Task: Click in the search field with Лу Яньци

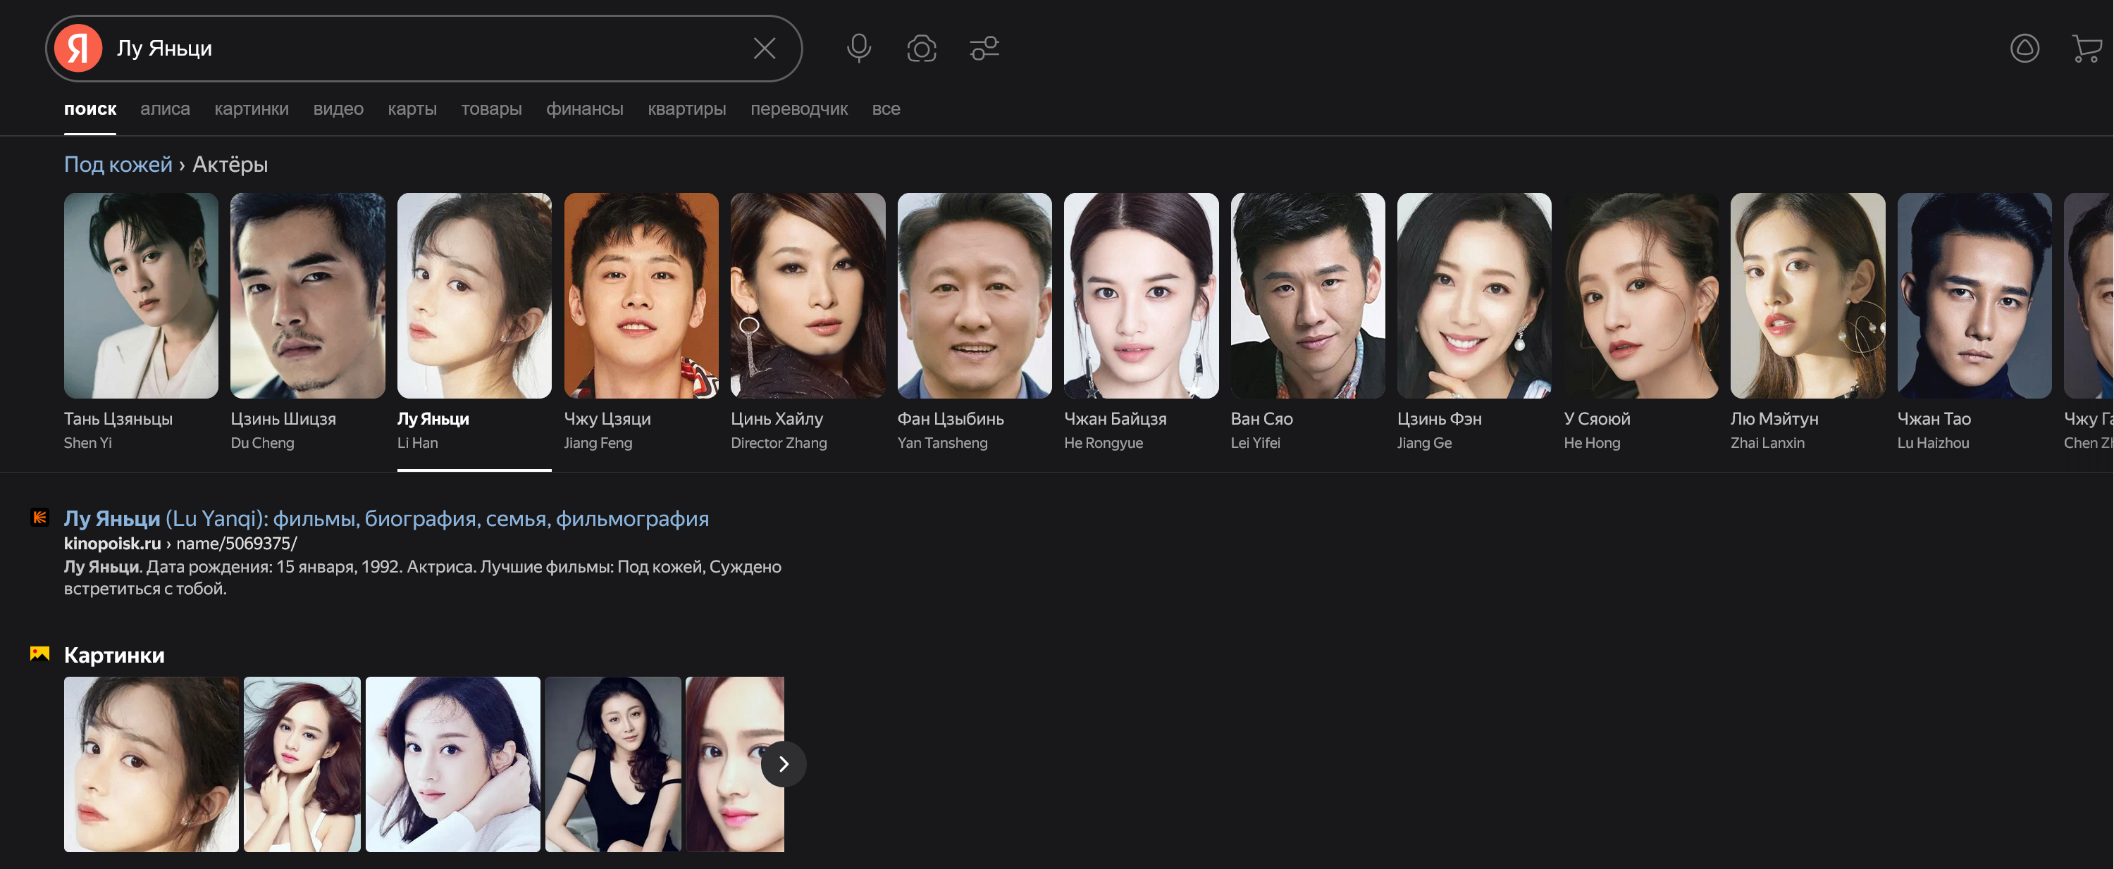Action: click(x=427, y=49)
